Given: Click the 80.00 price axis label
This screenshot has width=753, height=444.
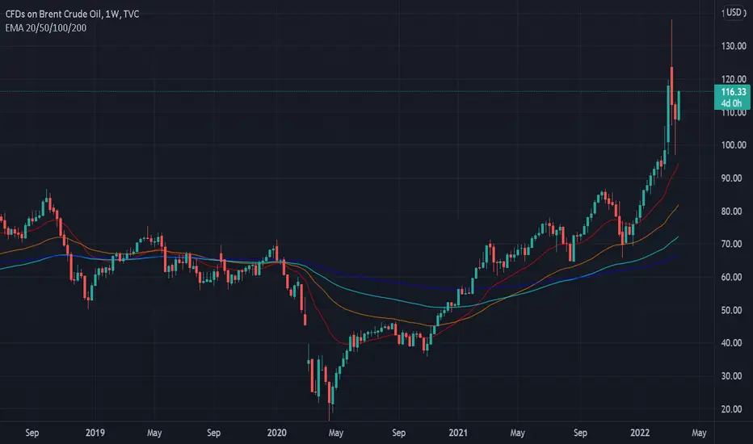Looking at the screenshot, I should [x=731, y=212].
